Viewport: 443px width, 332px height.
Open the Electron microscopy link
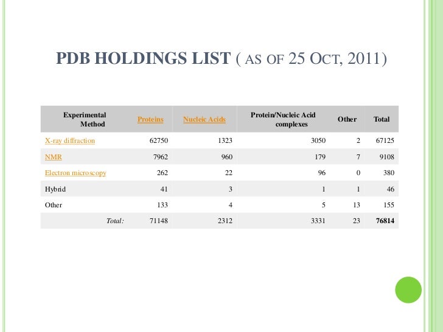pyautogui.click(x=75, y=173)
